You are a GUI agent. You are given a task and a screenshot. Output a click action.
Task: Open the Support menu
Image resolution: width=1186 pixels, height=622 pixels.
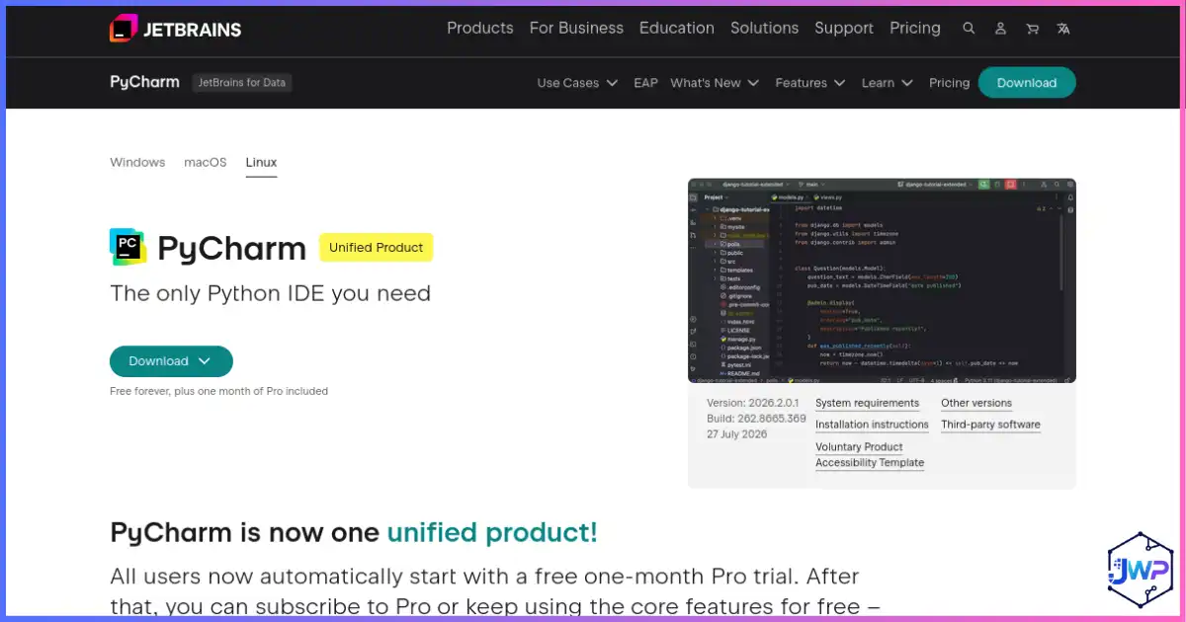(844, 28)
